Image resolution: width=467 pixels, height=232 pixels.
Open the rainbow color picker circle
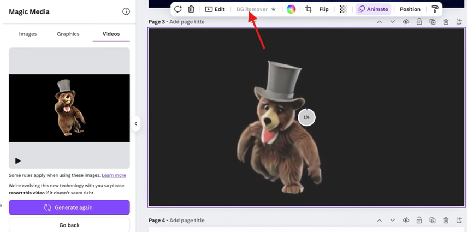291,9
